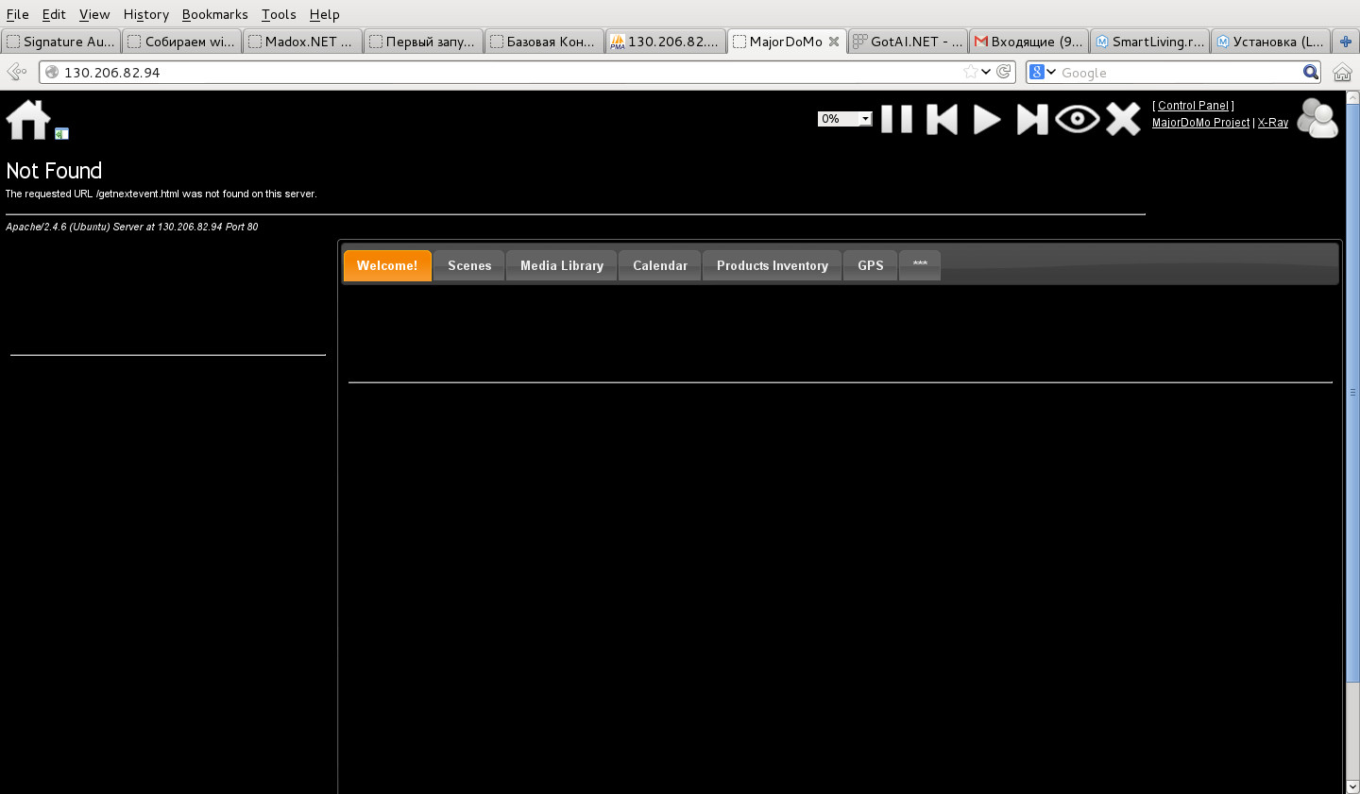Click the scrollbar up arrow

pyautogui.click(x=1352, y=97)
